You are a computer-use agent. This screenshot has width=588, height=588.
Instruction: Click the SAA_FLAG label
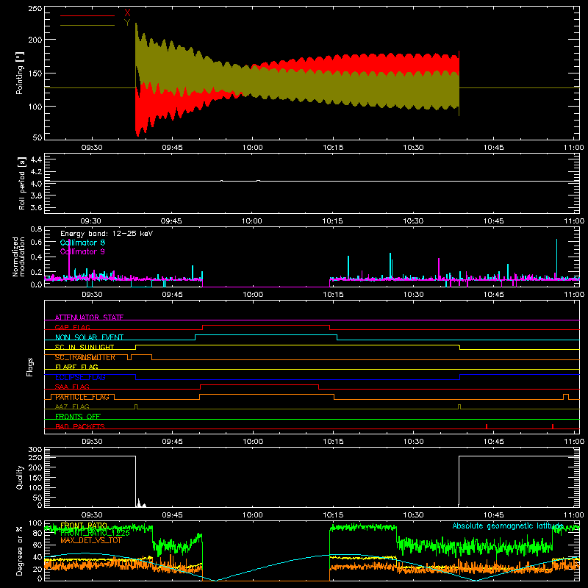72,387
